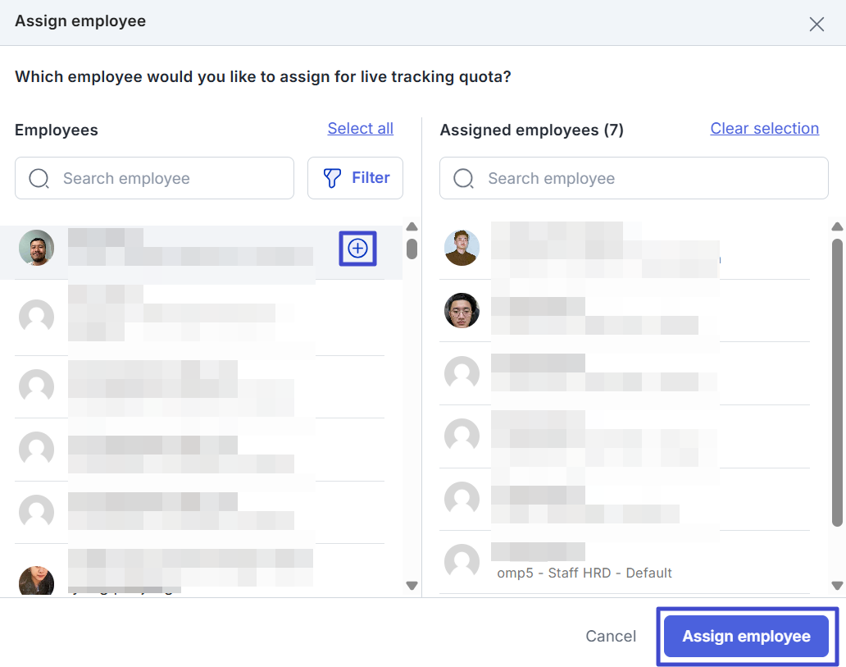Viewport: 846px width, 667px height.
Task: Close the Assign employee dialog
Action: click(816, 24)
